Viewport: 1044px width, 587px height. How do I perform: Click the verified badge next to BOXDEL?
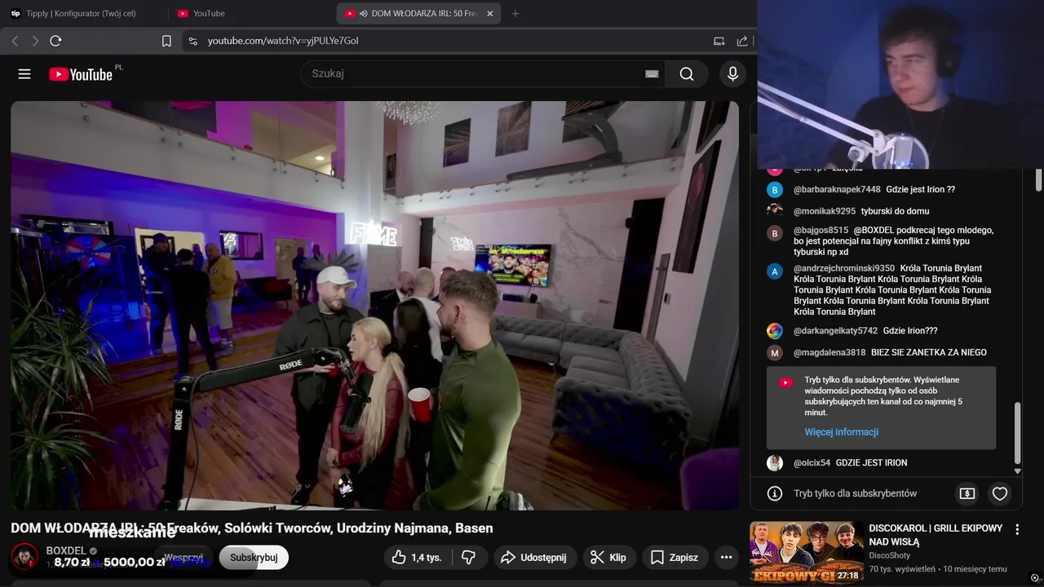(94, 551)
